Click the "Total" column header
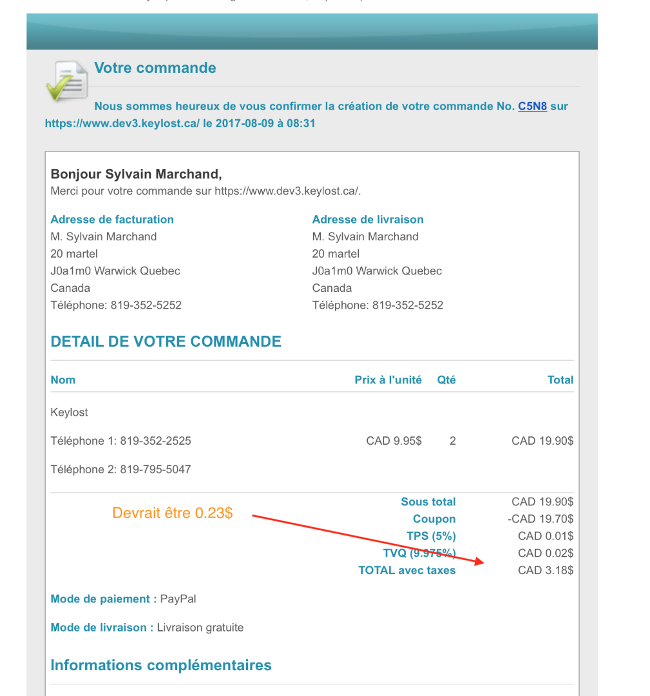The width and height of the screenshot is (650, 696). pyautogui.click(x=560, y=380)
